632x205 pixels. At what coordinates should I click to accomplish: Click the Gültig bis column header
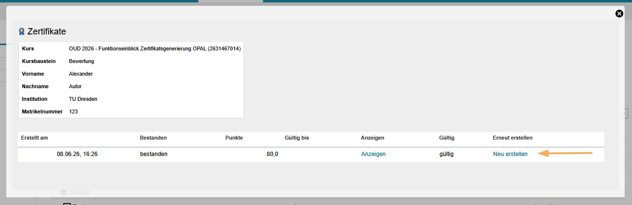click(297, 138)
